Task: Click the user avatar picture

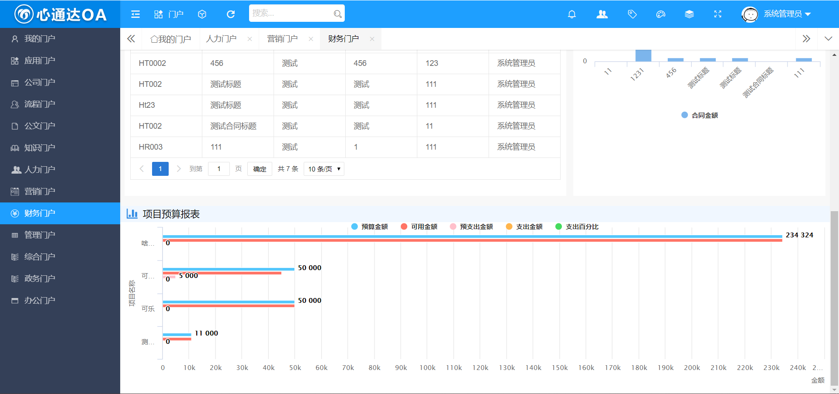Action: 750,14
